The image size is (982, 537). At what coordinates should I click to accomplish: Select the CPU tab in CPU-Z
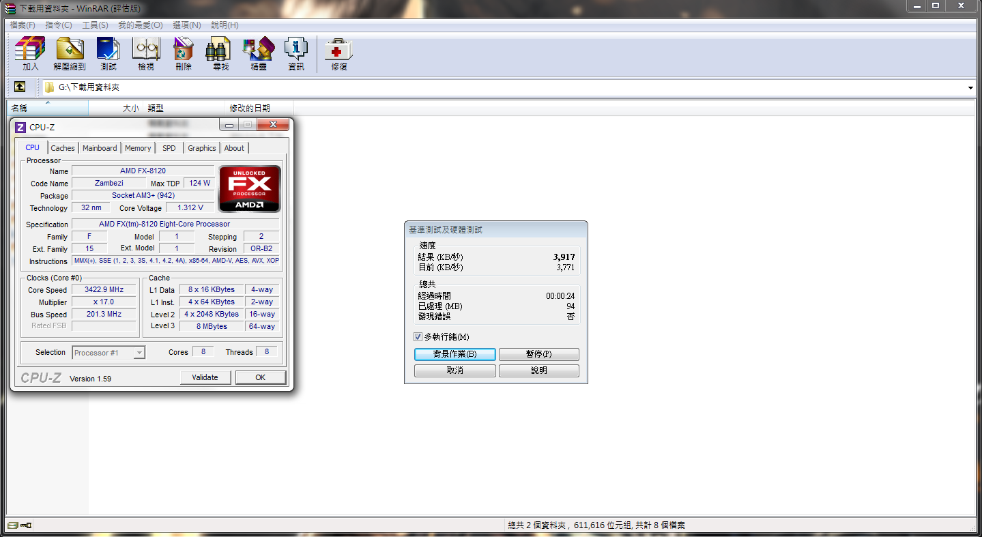point(32,147)
